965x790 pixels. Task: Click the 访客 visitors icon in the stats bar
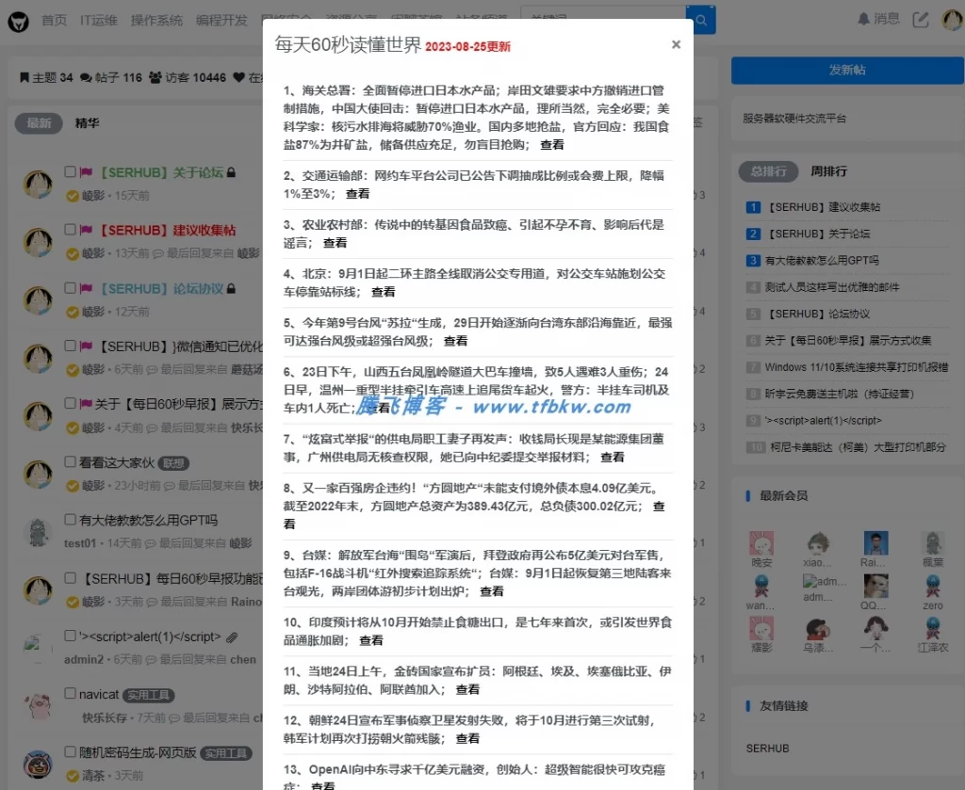click(x=155, y=76)
